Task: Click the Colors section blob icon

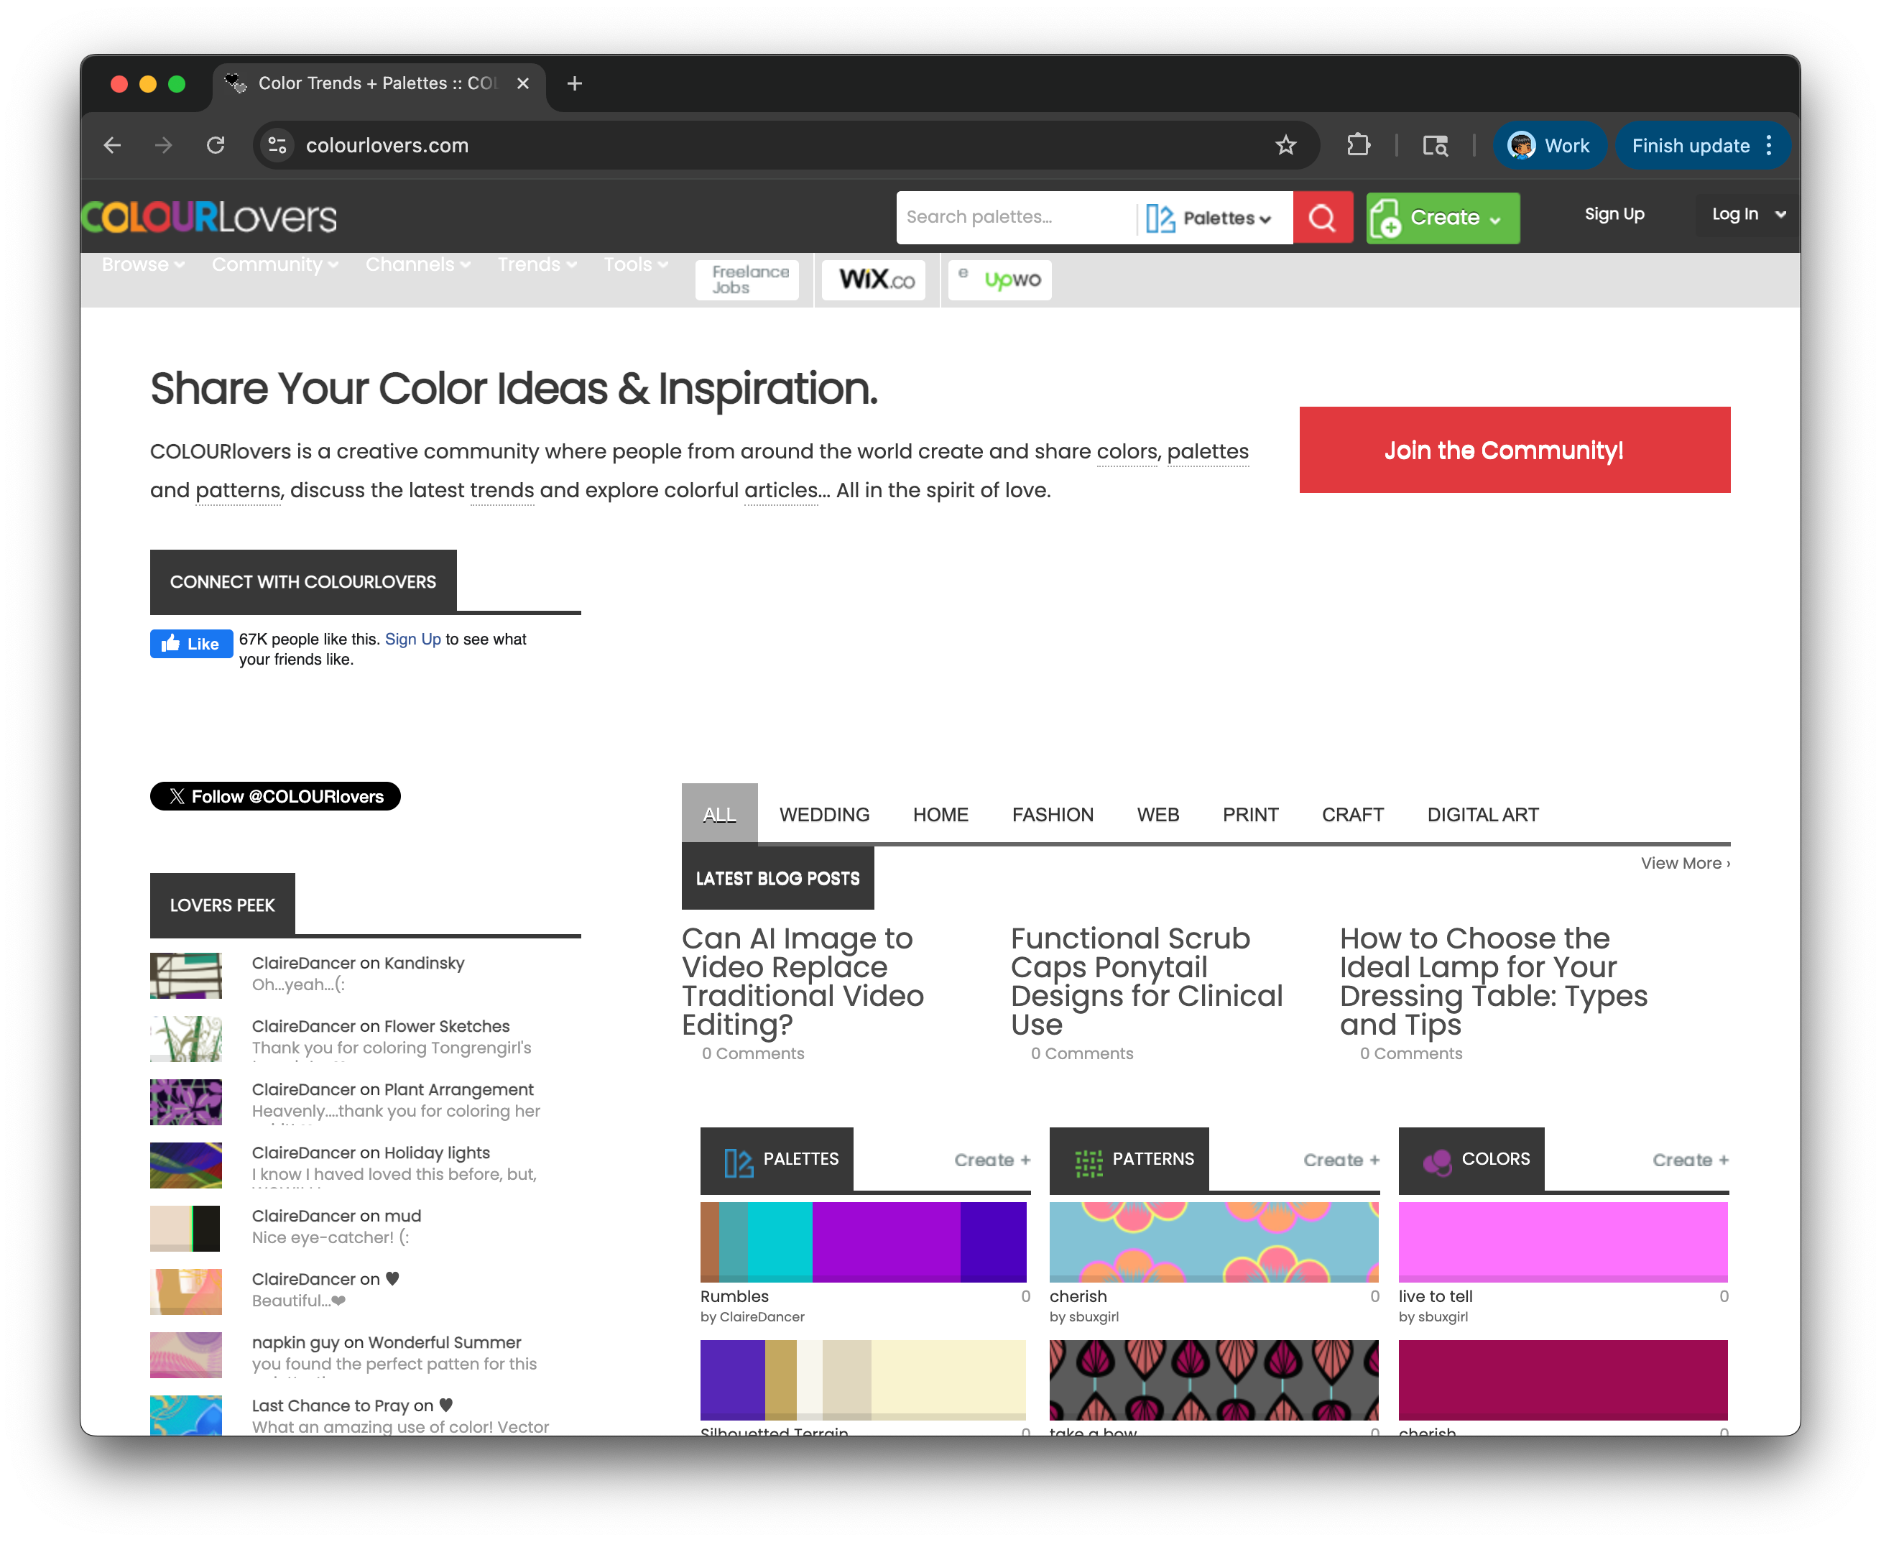Action: pos(1437,1161)
